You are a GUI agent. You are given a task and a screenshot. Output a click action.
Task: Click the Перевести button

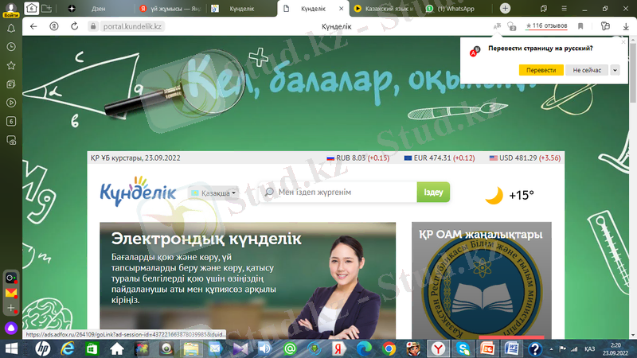tap(541, 70)
